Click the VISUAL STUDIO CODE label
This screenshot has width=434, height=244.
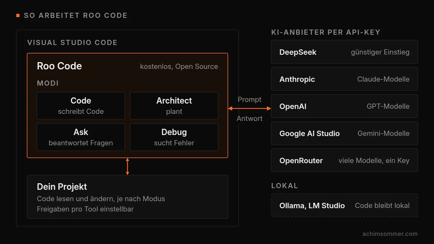coord(72,43)
